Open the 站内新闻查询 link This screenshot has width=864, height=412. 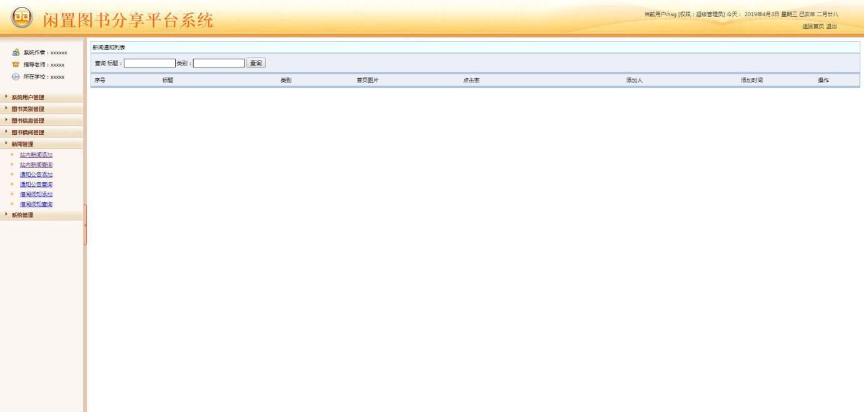[36, 165]
